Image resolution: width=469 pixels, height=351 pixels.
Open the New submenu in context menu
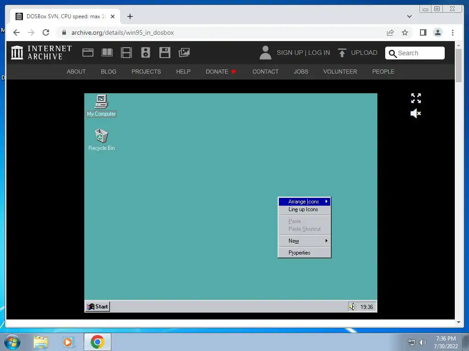[x=305, y=240]
